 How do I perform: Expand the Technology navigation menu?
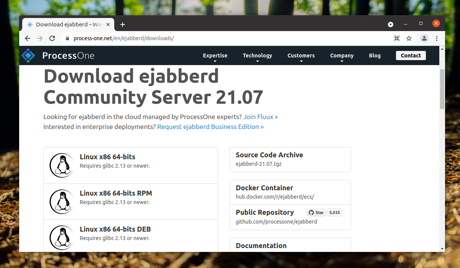[x=257, y=56]
